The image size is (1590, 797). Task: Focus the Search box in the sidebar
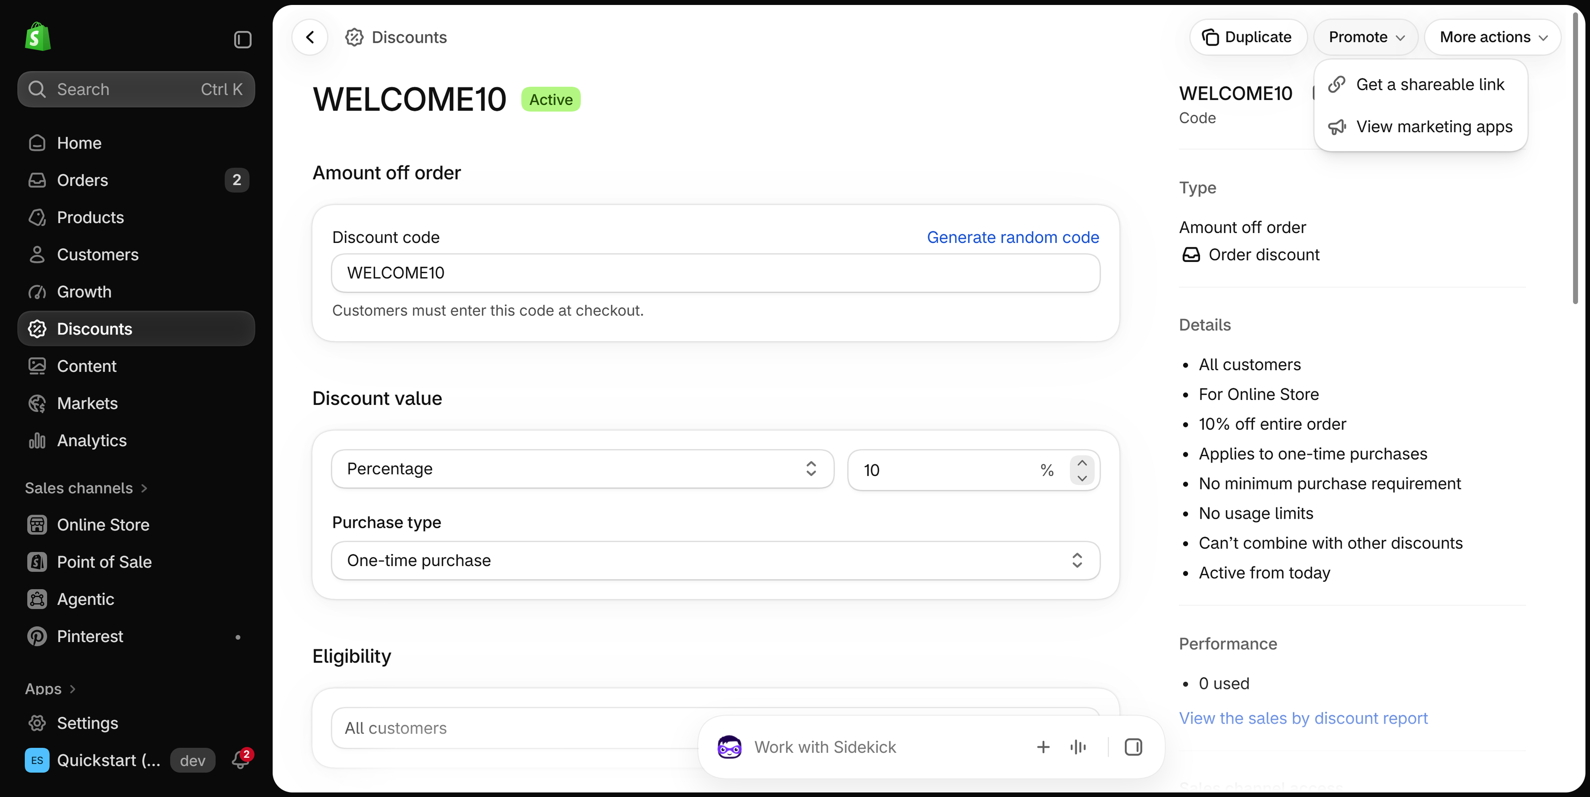136,89
